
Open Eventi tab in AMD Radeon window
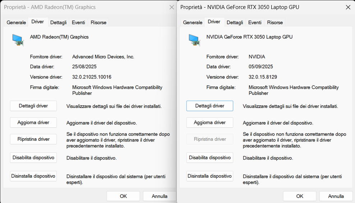pyautogui.click(x=78, y=22)
